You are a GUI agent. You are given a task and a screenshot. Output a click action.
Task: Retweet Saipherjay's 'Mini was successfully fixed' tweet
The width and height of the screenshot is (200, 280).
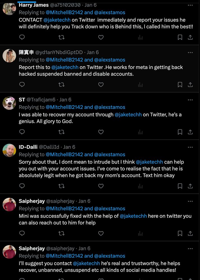(61, 233)
